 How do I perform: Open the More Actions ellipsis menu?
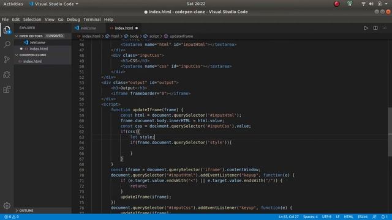[385, 28]
